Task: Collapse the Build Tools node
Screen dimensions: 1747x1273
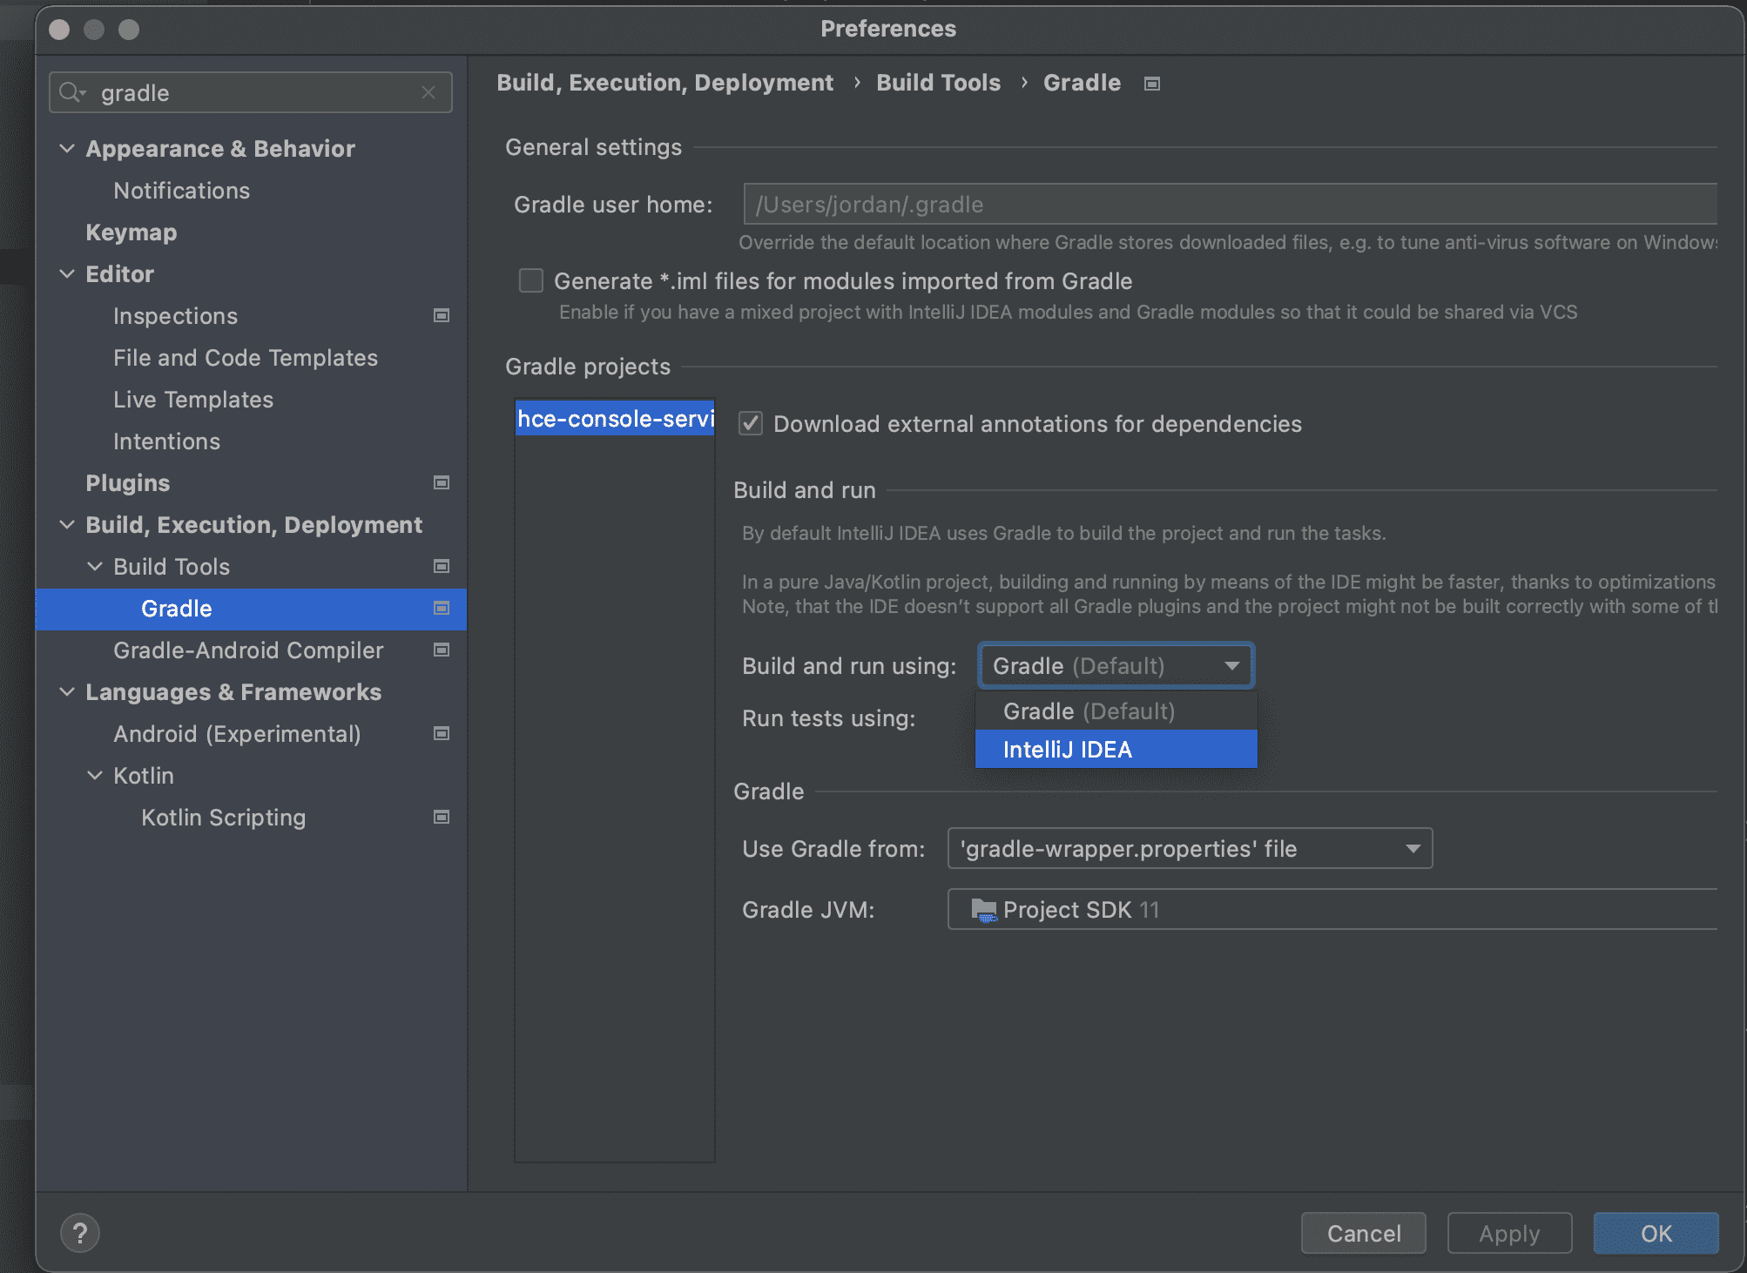Action: click(x=95, y=566)
